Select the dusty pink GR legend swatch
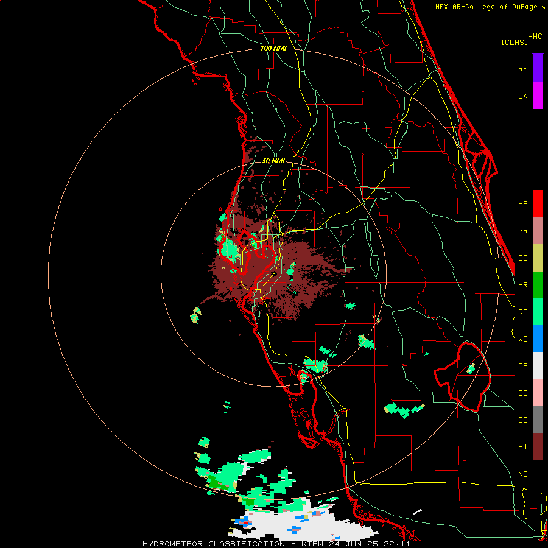Image resolution: width=548 pixels, height=548 pixels. tap(538, 231)
